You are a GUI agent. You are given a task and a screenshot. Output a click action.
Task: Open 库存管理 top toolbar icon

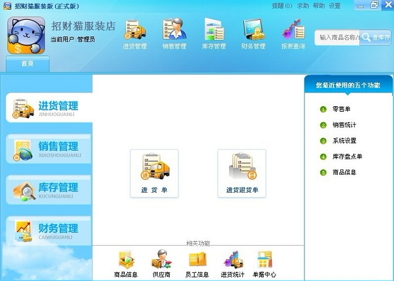pos(214,35)
